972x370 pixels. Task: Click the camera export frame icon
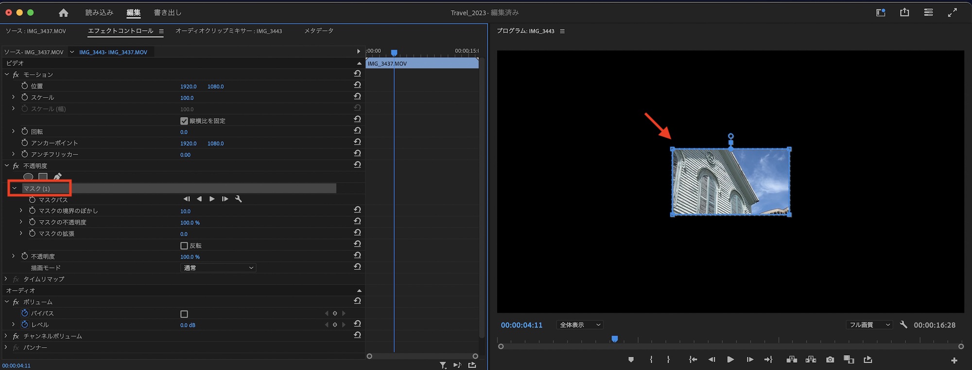pos(830,360)
